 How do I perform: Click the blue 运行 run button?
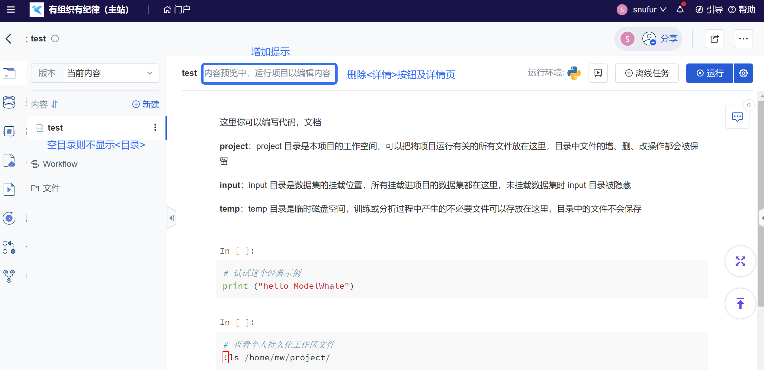pyautogui.click(x=709, y=73)
